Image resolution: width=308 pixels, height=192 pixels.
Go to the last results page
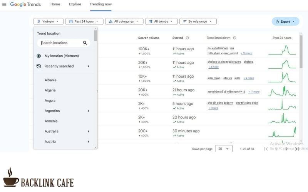pos(297,149)
